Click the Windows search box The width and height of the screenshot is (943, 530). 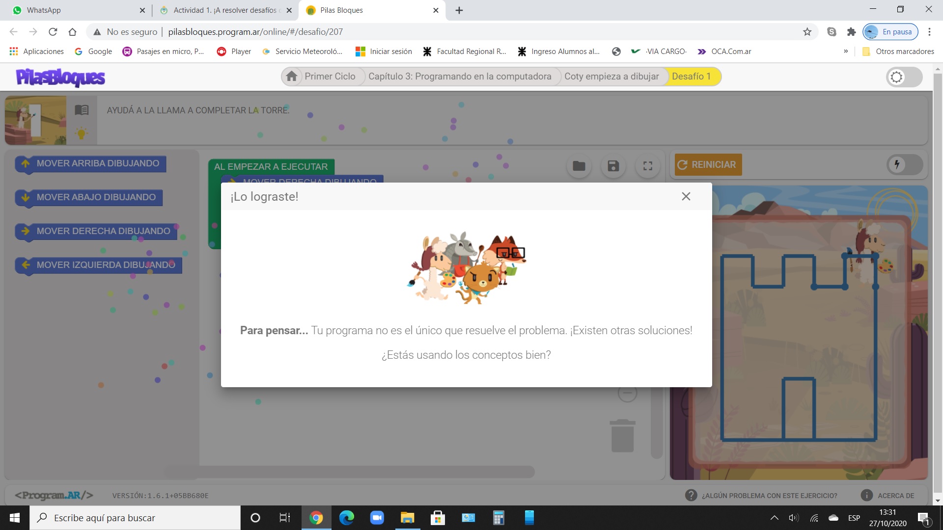coord(135,518)
